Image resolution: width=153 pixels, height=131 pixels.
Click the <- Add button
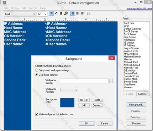129,94
